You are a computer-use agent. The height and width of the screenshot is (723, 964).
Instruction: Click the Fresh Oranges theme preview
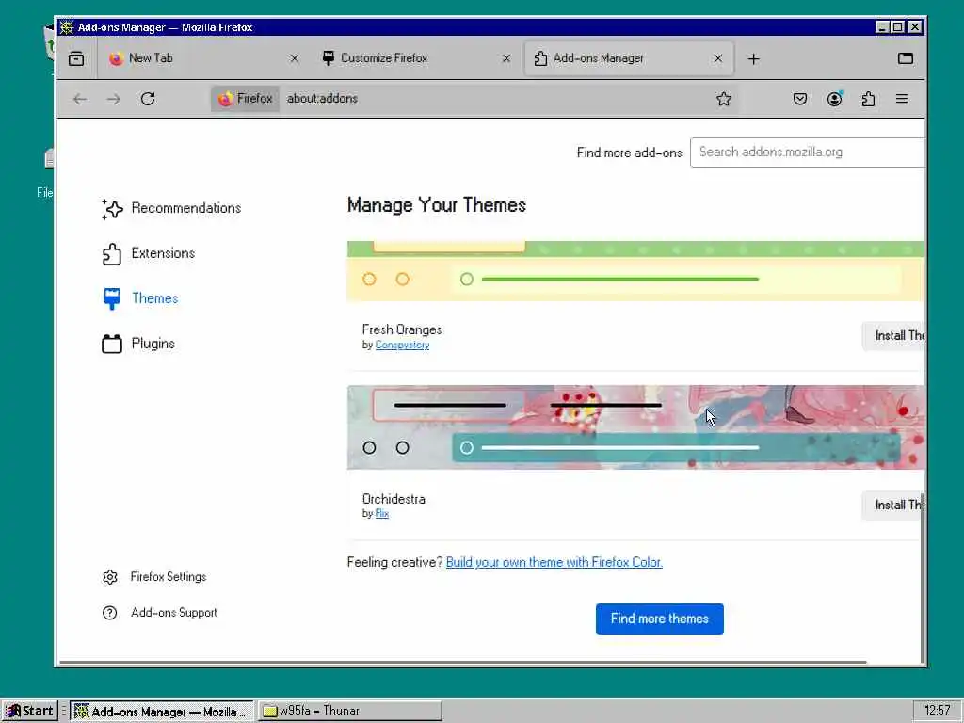click(635, 271)
